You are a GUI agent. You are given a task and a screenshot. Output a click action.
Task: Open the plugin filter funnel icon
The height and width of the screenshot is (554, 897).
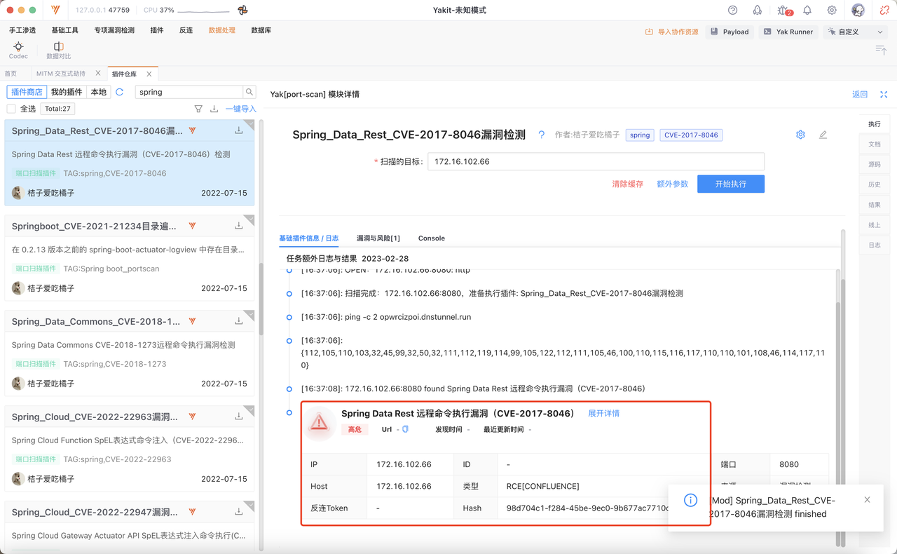pos(198,109)
